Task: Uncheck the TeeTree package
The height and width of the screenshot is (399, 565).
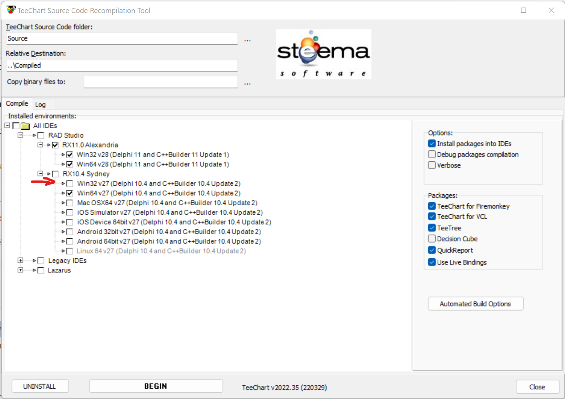Action: pyautogui.click(x=432, y=228)
